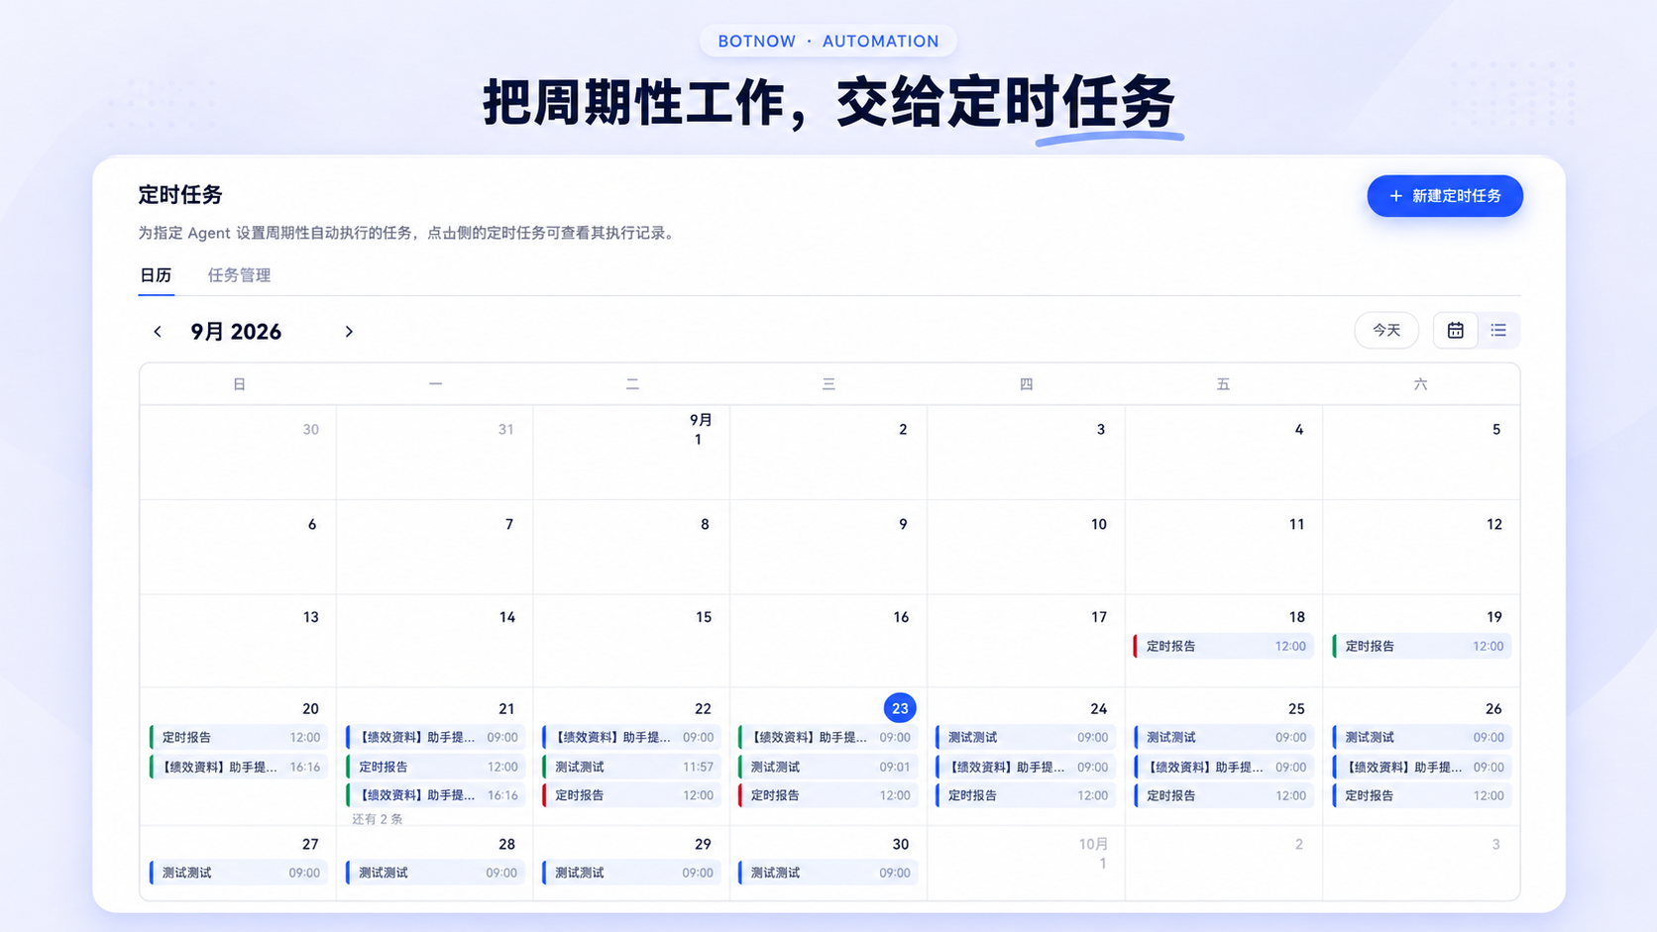The height and width of the screenshot is (932, 1657).
Task: Open 定时报告 12:00 event on day 23
Action: click(x=828, y=795)
